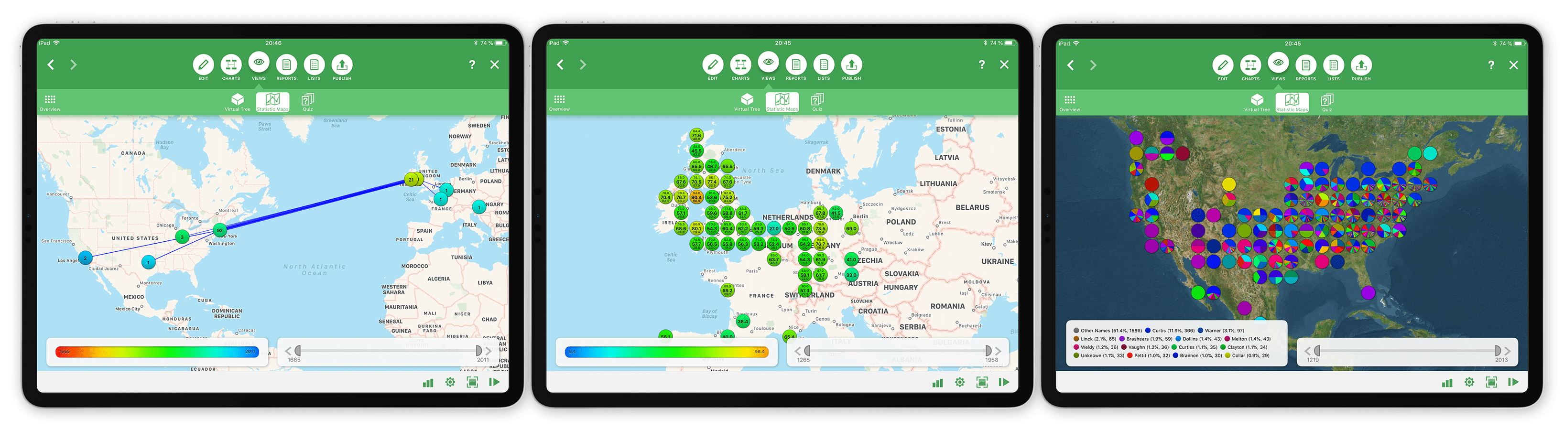Tap the New York cluster marker 92

220,230
